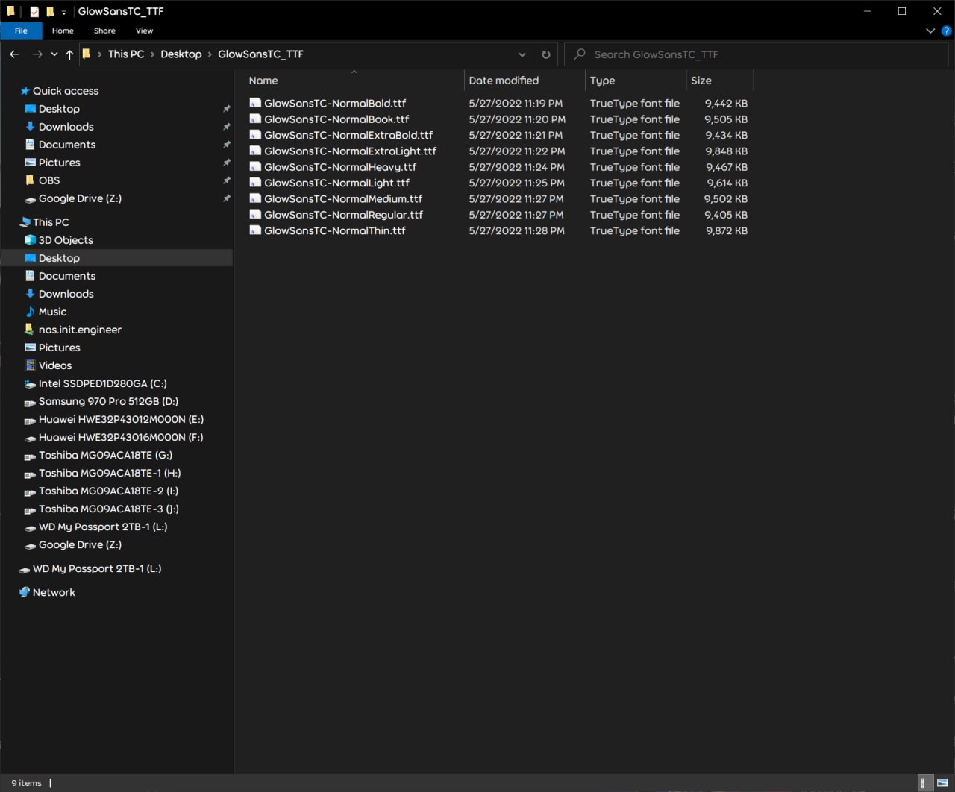Select the OBS folder in Quick access

[x=49, y=180]
